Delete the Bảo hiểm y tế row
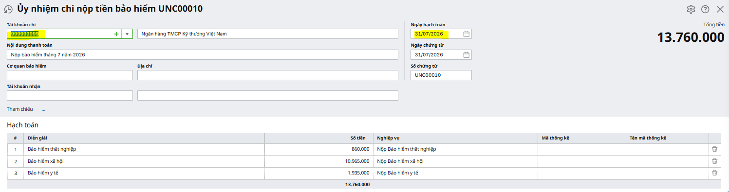 pos(714,173)
